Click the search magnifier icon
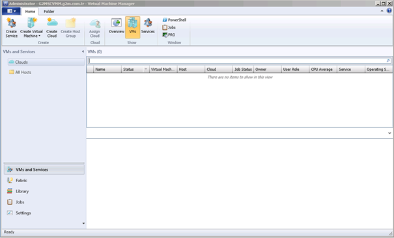This screenshot has width=394, height=238. [388, 60]
